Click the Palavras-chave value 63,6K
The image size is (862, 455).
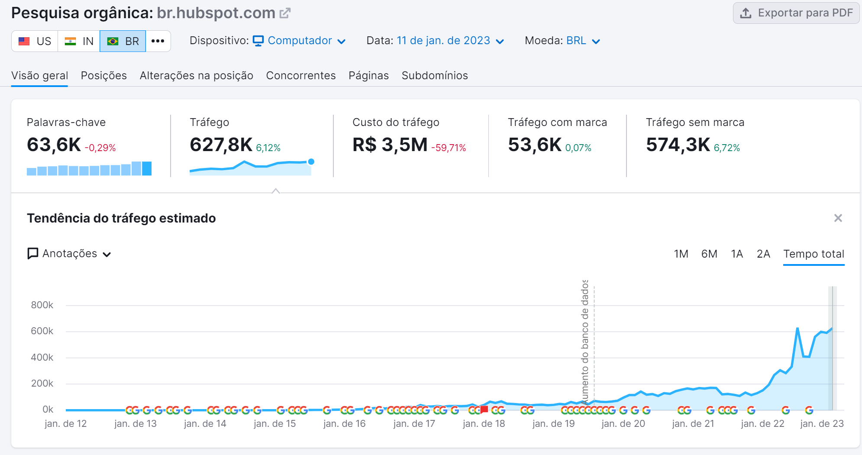coord(54,145)
